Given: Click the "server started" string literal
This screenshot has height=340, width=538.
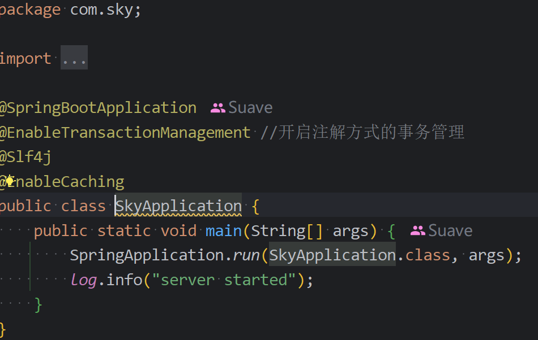Looking at the screenshot, I should 224,280.
